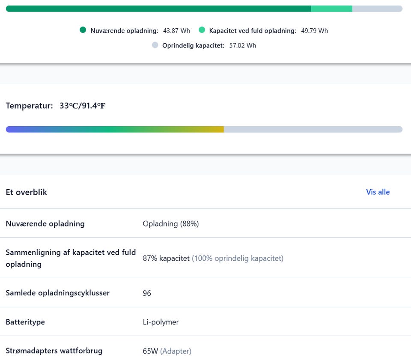Image resolution: width=411 pixels, height=363 pixels.
Task: Click the "Opladning (88%)" value
Action: [x=170, y=223]
